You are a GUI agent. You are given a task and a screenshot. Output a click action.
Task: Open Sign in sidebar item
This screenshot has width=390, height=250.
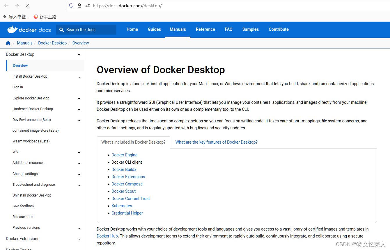click(x=18, y=87)
